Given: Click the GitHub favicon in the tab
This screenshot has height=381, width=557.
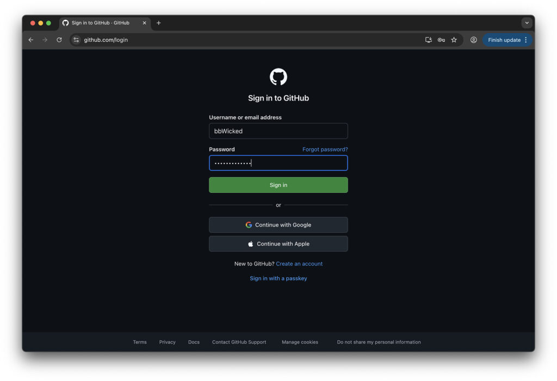Looking at the screenshot, I should tap(65, 23).
